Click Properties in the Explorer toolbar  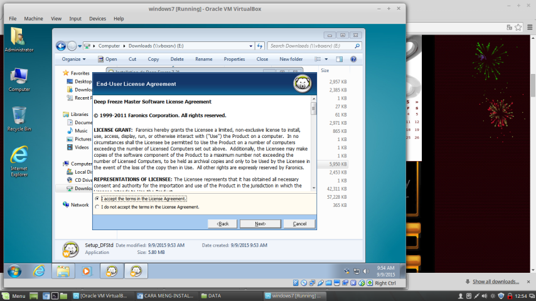click(x=234, y=59)
